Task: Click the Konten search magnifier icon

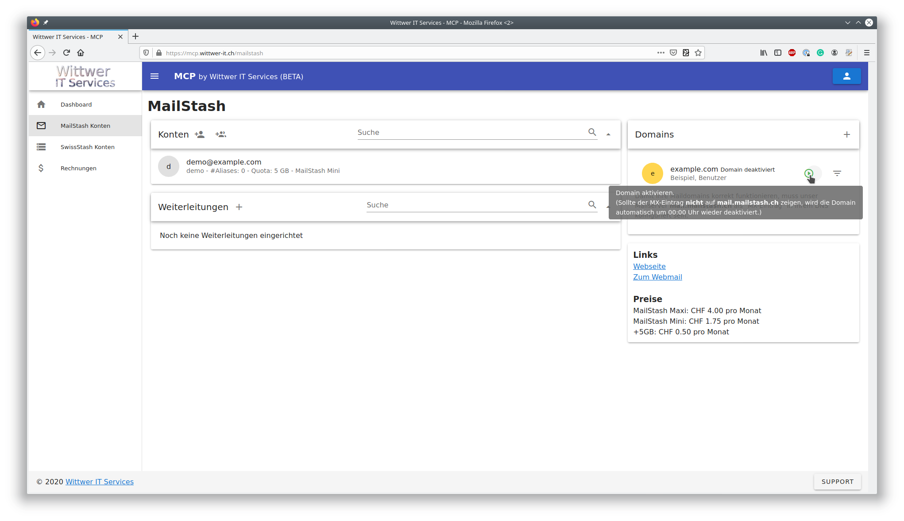Action: (x=592, y=132)
